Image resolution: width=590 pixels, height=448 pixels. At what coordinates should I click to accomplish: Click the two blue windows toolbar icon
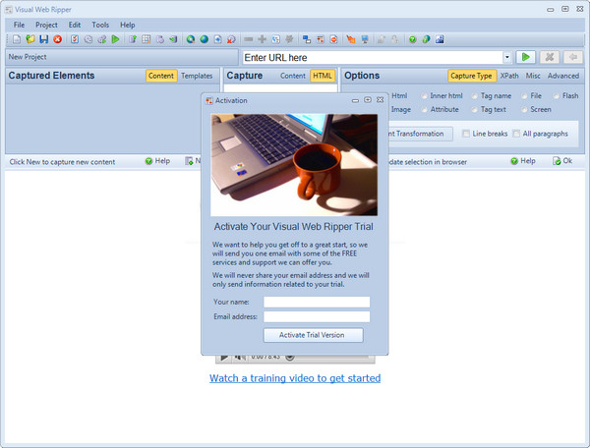[307, 39]
